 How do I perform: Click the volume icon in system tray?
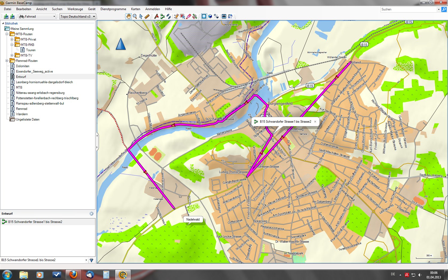coord(420,275)
